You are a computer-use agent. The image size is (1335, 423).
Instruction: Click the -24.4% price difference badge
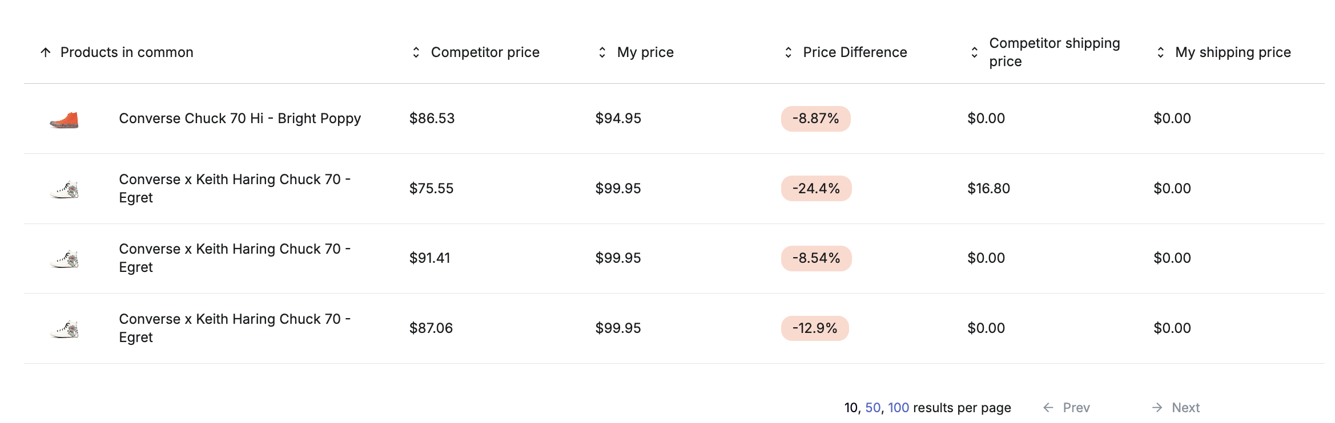(816, 189)
